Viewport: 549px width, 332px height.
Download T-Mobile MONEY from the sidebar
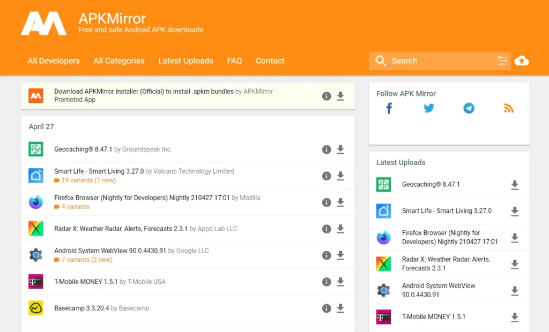515,316
